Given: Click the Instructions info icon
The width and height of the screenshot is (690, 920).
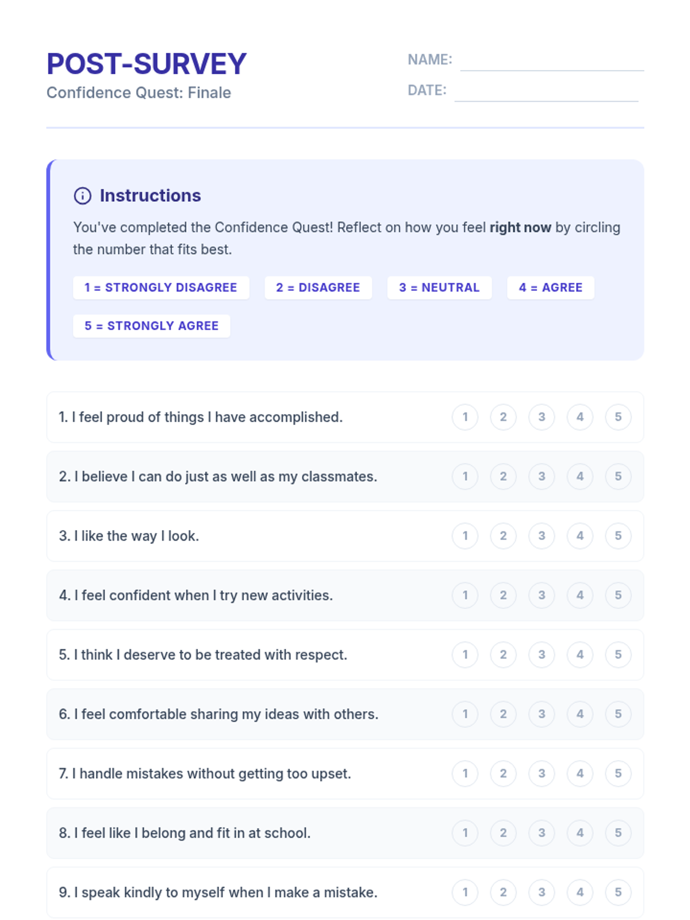Looking at the screenshot, I should tap(82, 196).
